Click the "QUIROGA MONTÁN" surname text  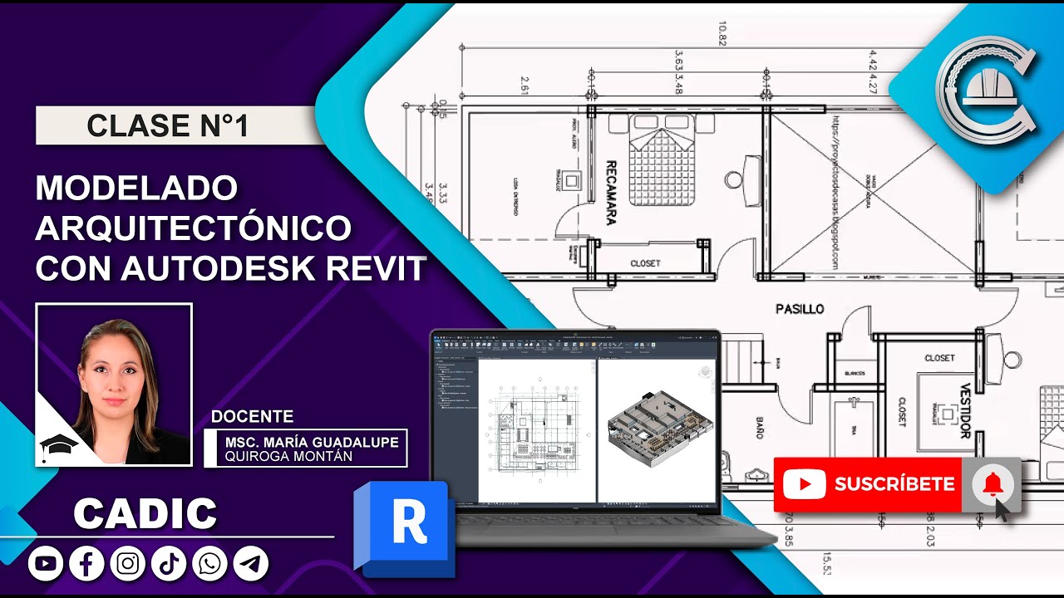288,456
